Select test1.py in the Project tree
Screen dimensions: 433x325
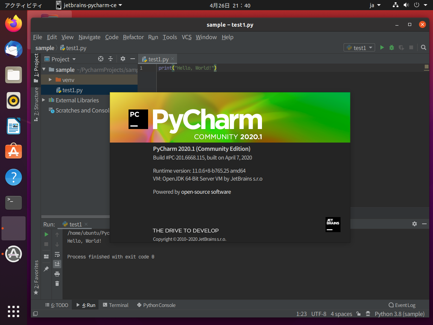89,90
